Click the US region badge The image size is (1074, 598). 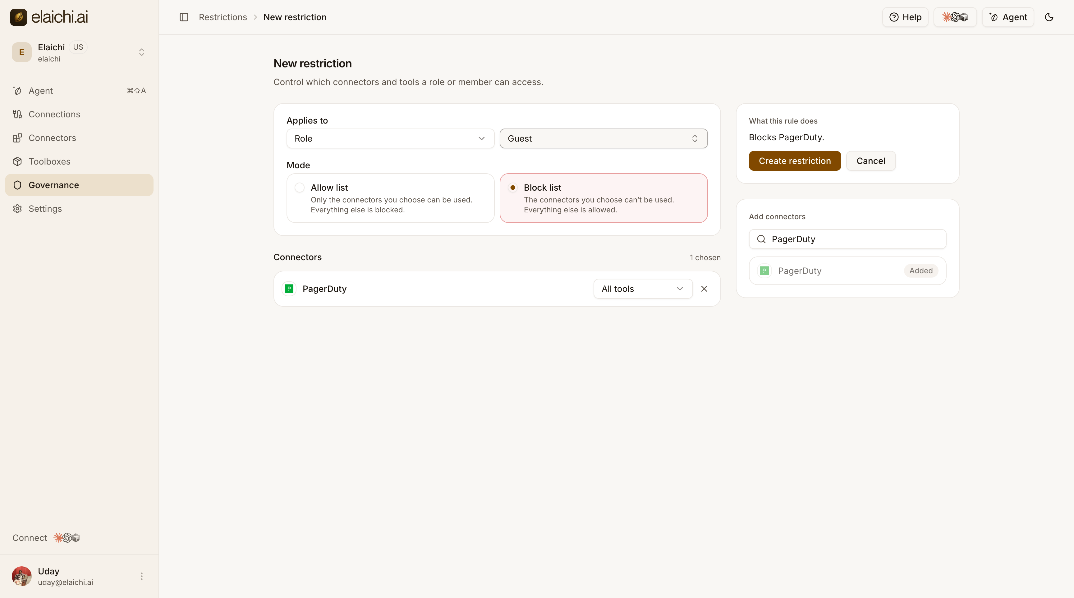(x=78, y=47)
